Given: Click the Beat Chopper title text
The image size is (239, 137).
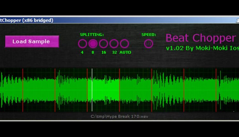Looking at the screenshot, I should [201, 38].
